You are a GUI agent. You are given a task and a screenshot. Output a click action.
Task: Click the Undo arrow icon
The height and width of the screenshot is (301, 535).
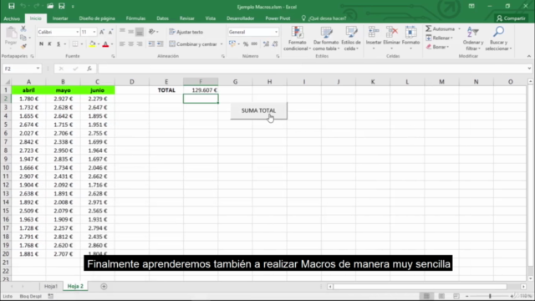tap(23, 6)
